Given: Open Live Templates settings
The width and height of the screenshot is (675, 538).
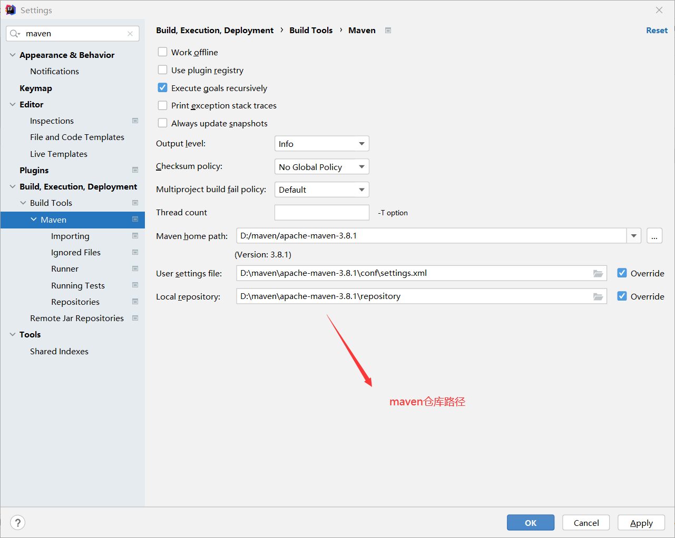Looking at the screenshot, I should point(58,154).
